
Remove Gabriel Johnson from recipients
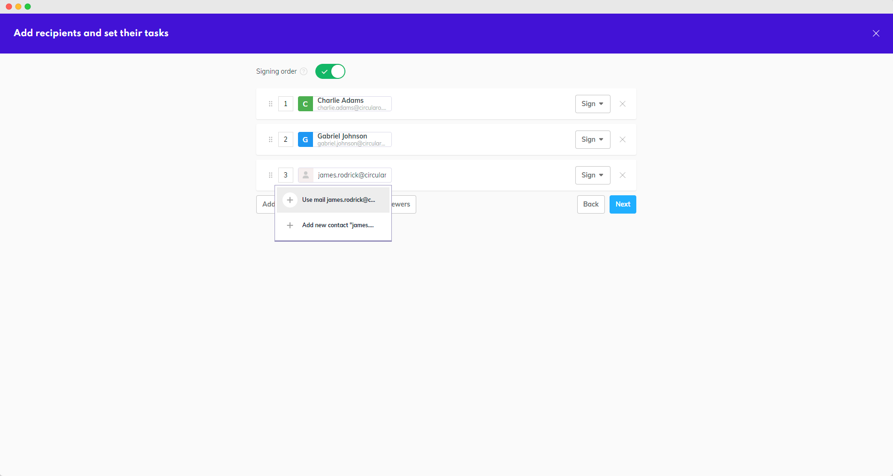[622, 139]
